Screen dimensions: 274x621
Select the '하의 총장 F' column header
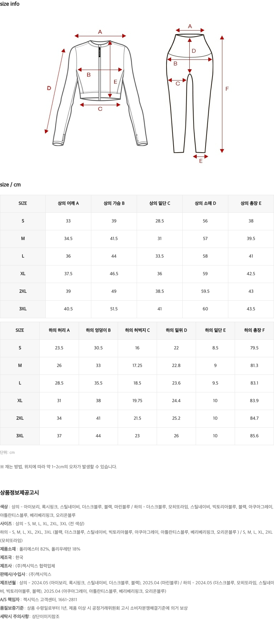[x=254, y=330]
